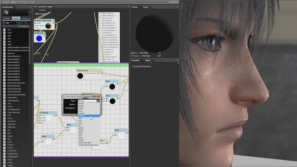Click the BumpToNormal node color preview
Viewport: 297px width, 167px height.
click(48, 26)
